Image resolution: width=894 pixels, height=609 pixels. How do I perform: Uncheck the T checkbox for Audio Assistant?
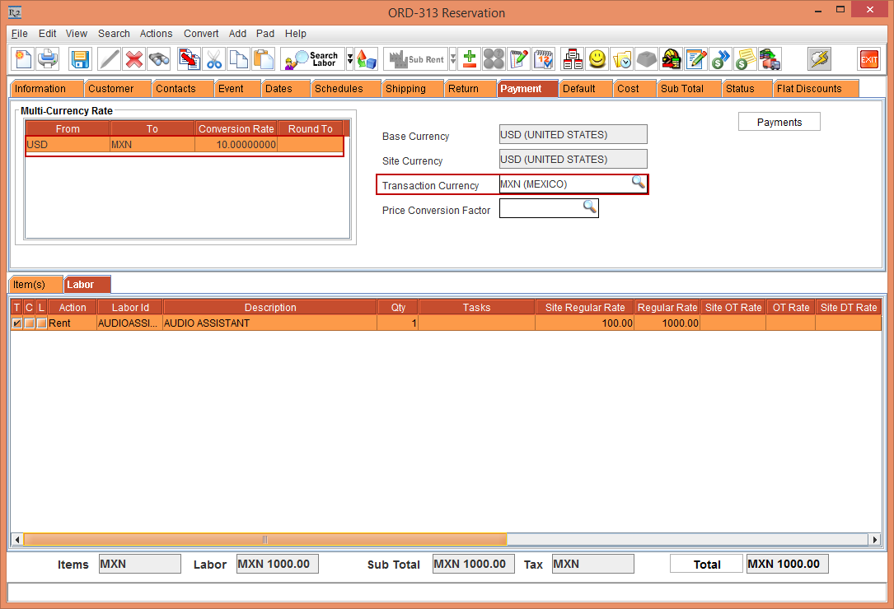pos(16,323)
